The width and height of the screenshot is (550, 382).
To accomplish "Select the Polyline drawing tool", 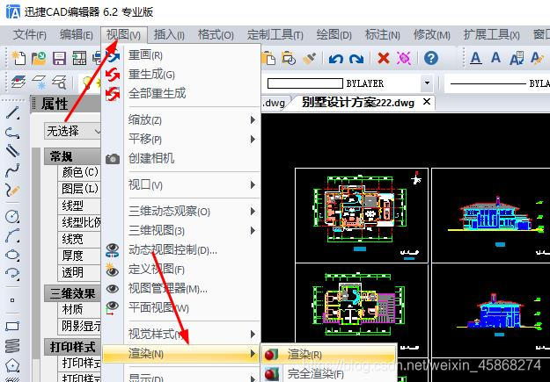I will (12, 133).
